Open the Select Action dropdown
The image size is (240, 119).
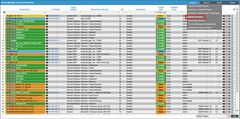(213, 116)
